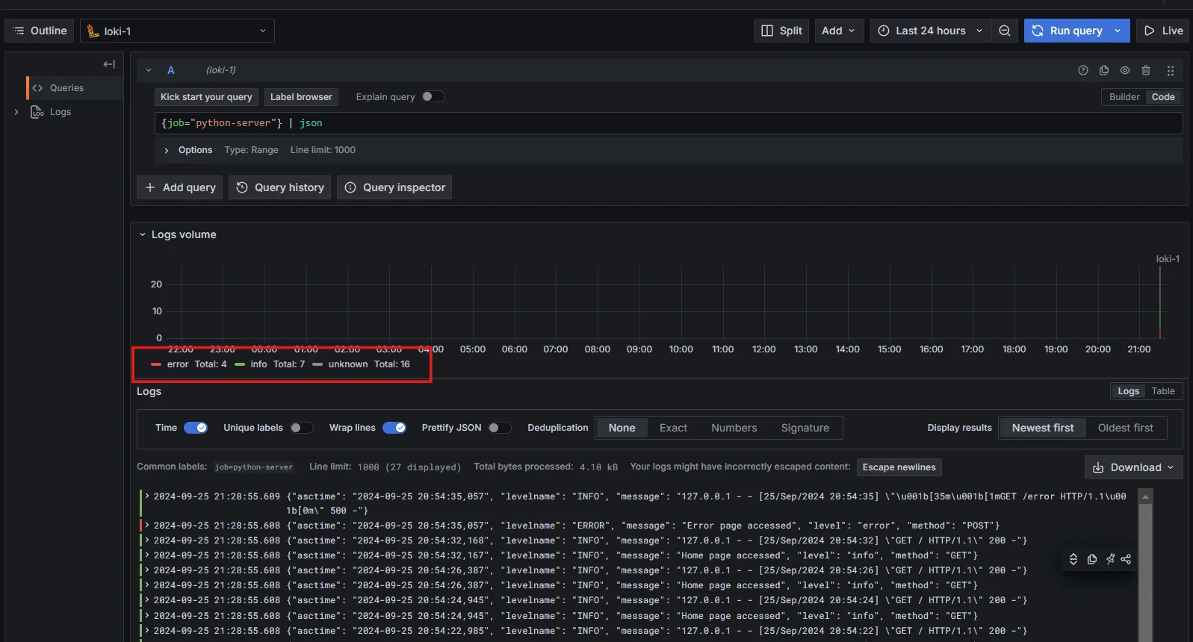
Task: Select Oldest first ordering
Action: point(1125,428)
